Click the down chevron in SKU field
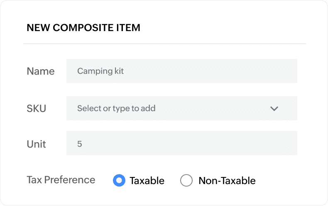This screenshot has width=328, height=206. point(274,109)
